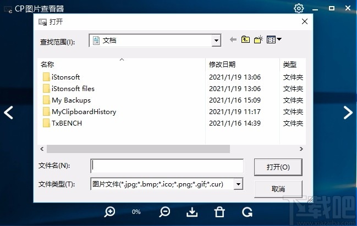Click the My Backups folder icon

click(x=46, y=100)
